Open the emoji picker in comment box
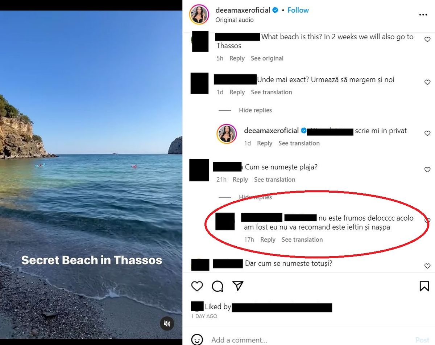 click(197, 340)
